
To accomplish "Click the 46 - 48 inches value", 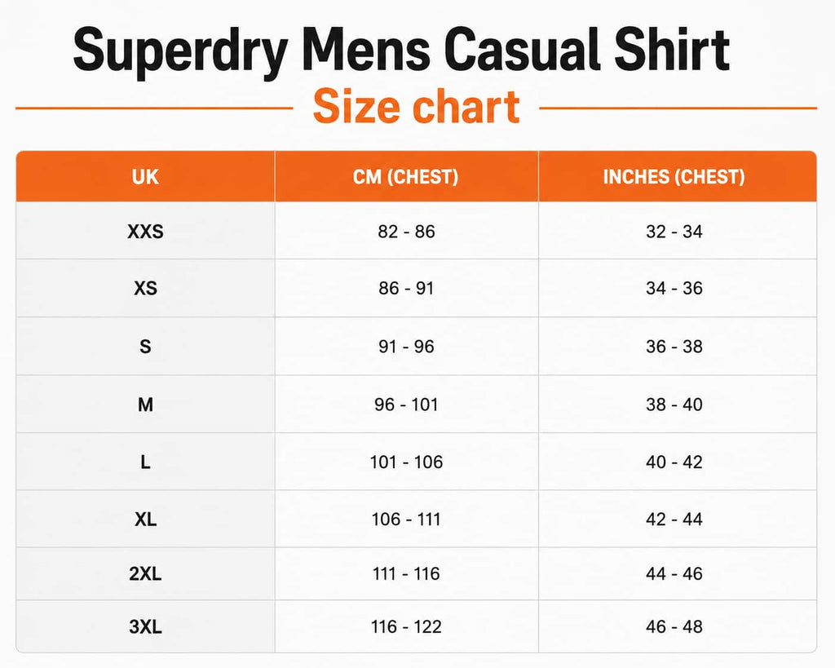I will click(674, 626).
